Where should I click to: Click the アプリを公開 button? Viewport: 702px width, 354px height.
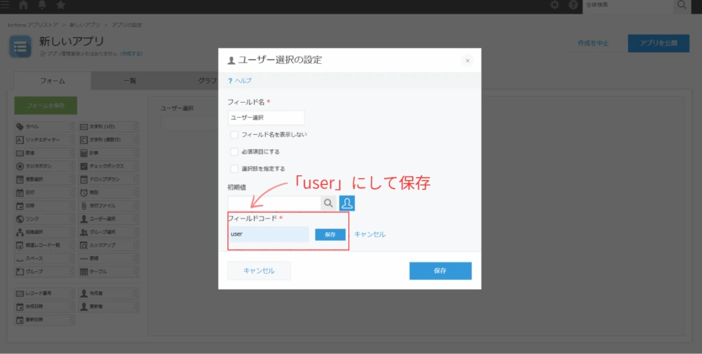click(658, 43)
